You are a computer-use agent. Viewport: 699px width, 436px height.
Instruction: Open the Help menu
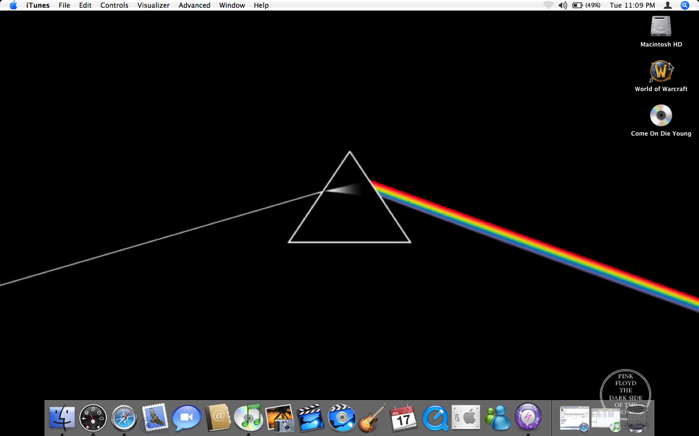pos(261,5)
